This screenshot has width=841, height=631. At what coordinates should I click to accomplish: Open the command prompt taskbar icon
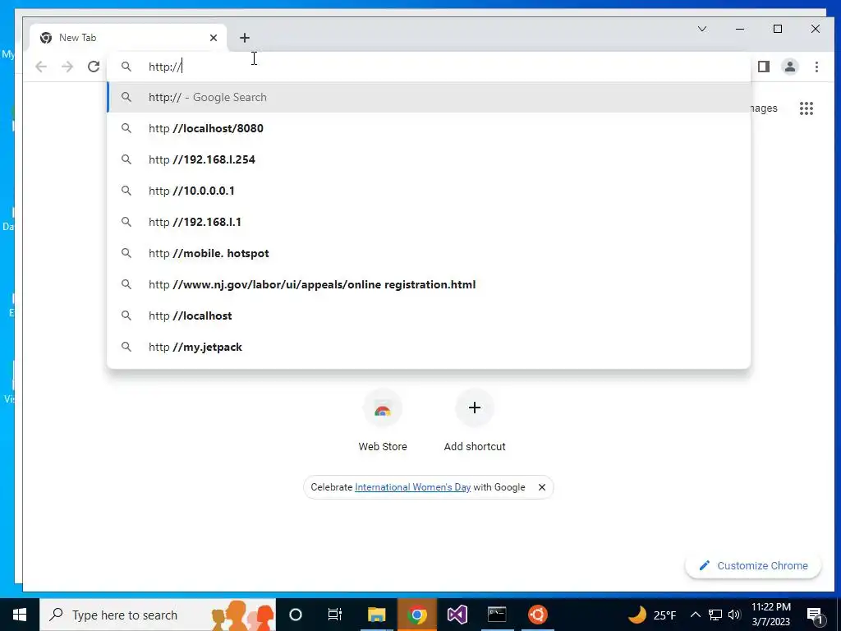point(497,615)
